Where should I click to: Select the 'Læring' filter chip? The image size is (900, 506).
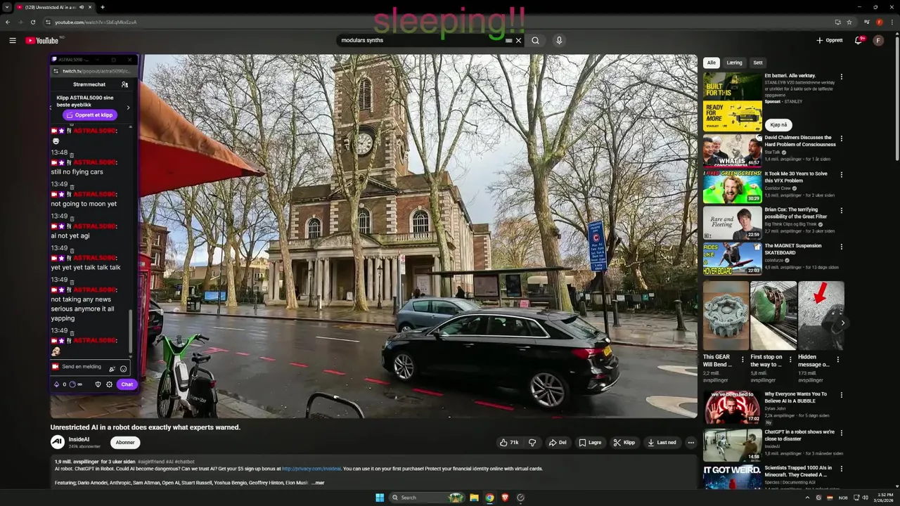(734, 63)
